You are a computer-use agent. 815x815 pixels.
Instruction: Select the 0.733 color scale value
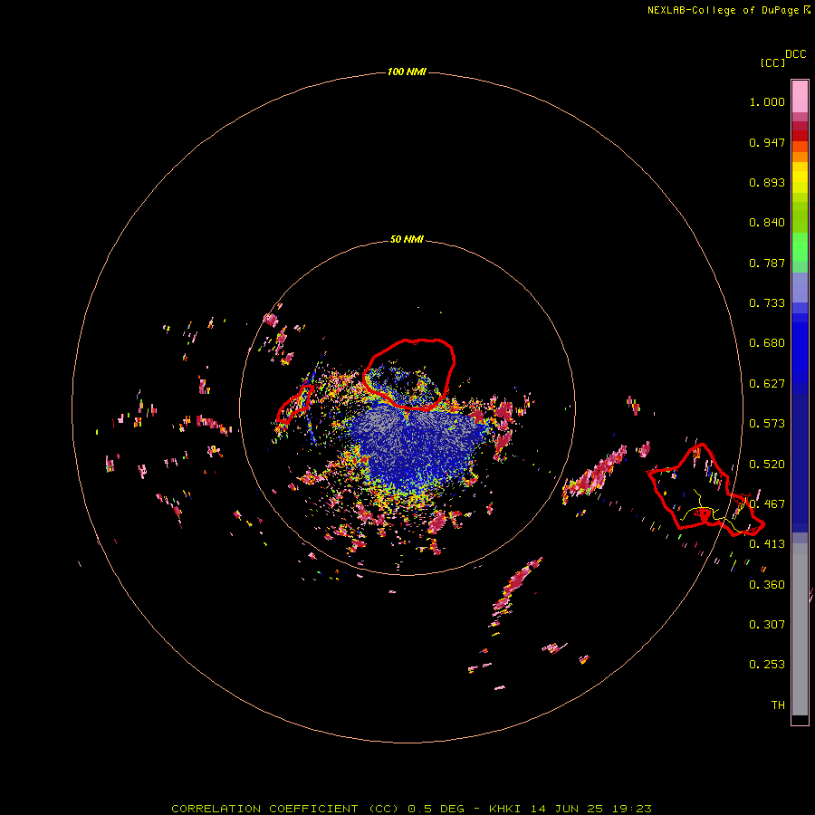(767, 303)
